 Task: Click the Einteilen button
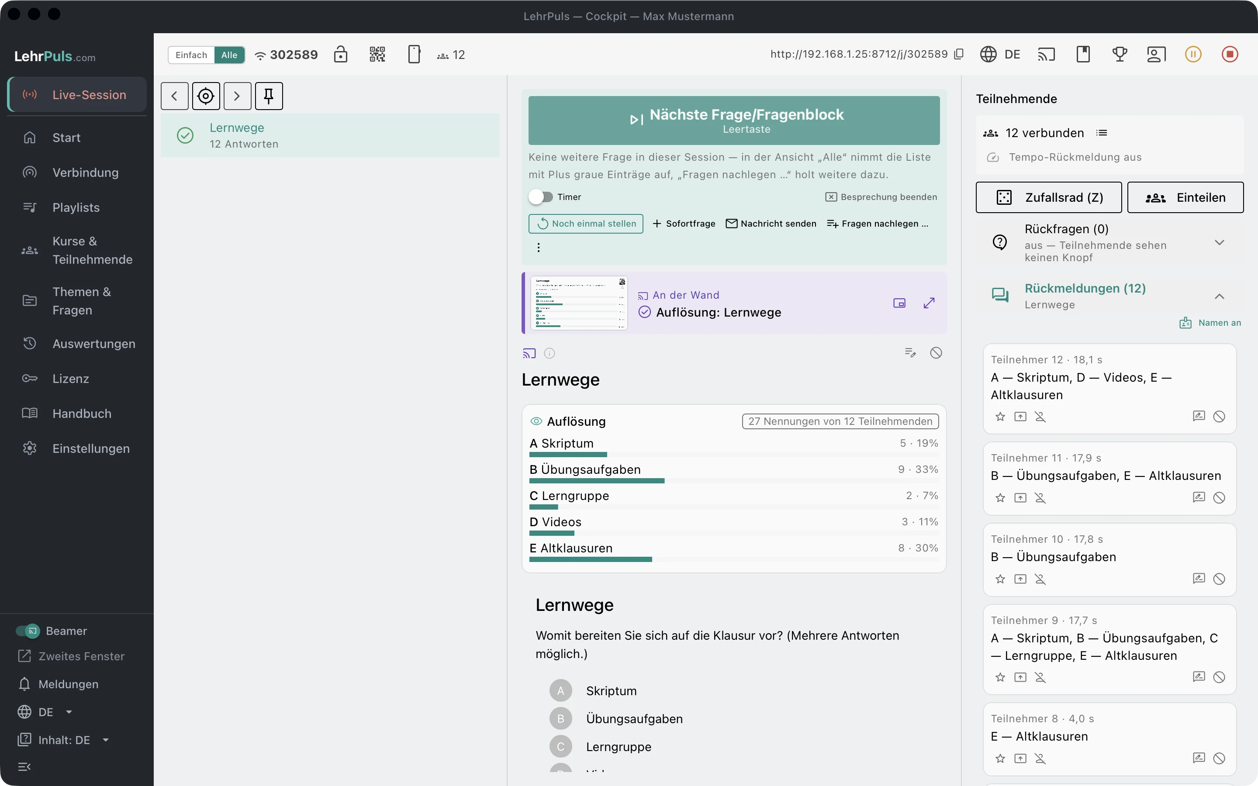[1185, 197]
